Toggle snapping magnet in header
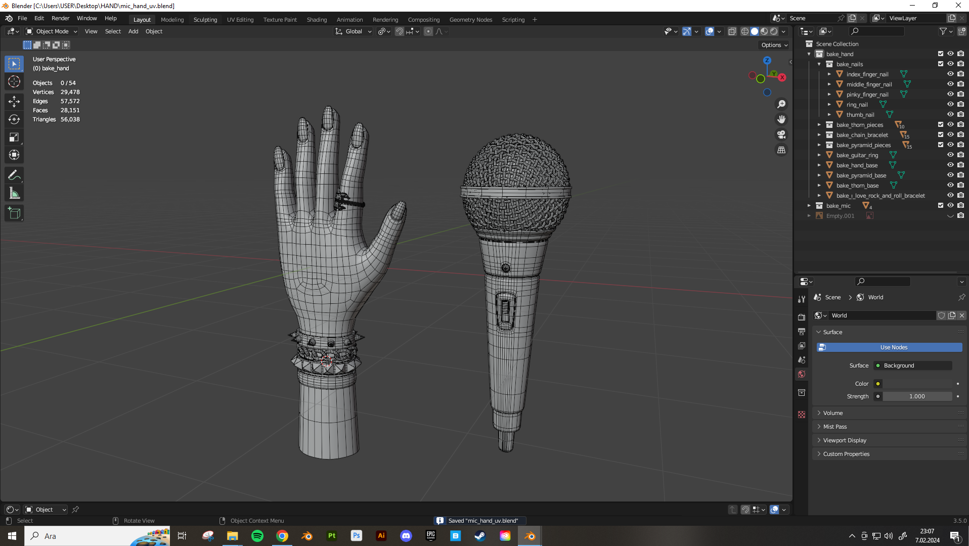Image resolution: width=969 pixels, height=546 pixels. pos(400,31)
